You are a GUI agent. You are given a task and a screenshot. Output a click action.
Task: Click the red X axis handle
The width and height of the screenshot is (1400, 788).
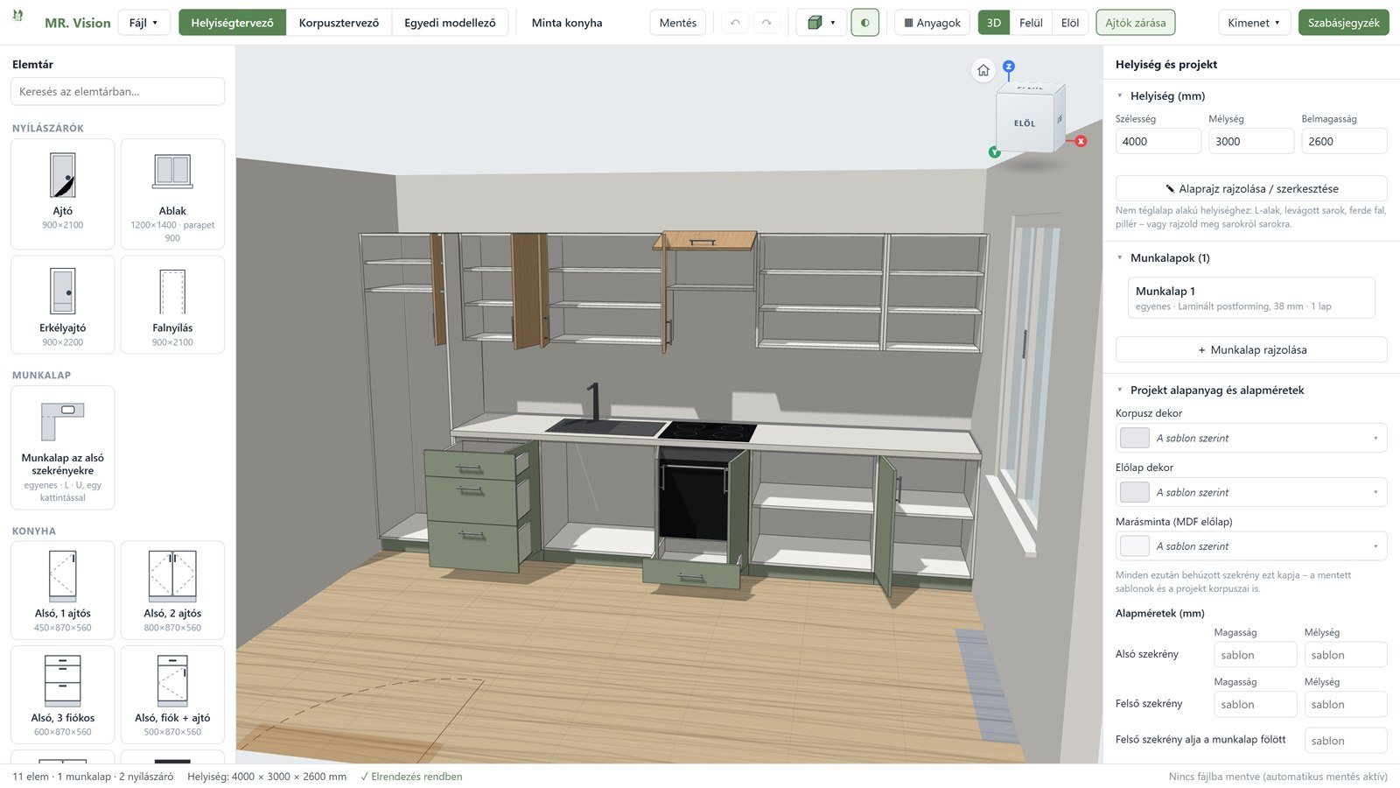click(1081, 141)
